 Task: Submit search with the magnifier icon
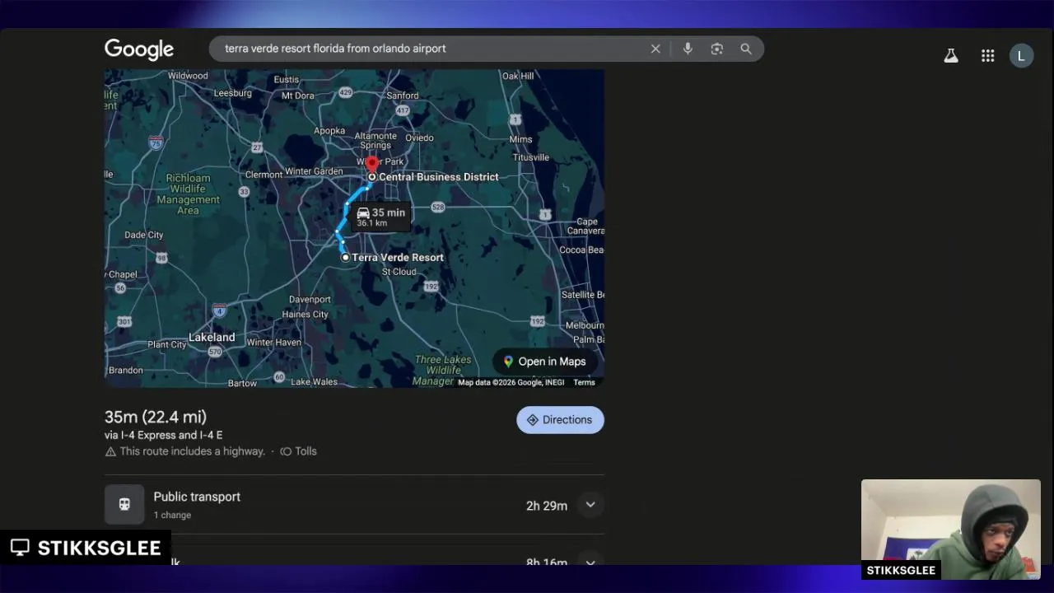tap(746, 49)
